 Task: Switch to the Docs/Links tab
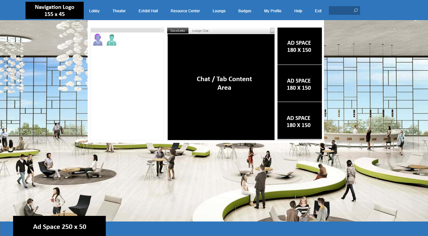178,30
